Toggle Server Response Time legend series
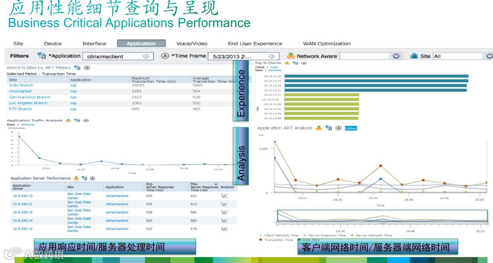The width and height of the screenshot is (493, 263). (x=324, y=235)
